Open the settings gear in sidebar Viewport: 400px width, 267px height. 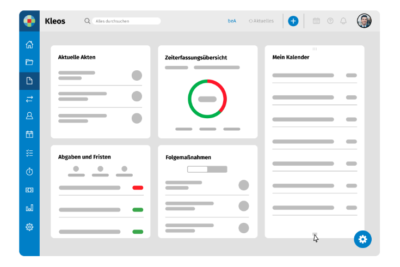[29, 227]
